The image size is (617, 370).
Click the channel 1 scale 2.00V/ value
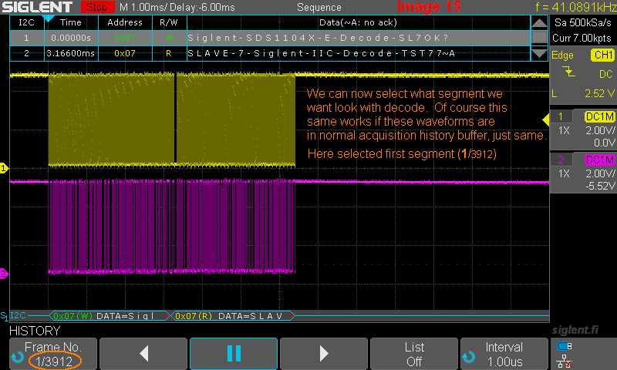600,130
